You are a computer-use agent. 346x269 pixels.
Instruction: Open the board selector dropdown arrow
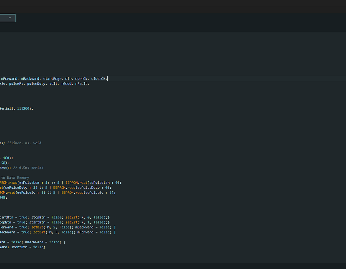coord(10,18)
